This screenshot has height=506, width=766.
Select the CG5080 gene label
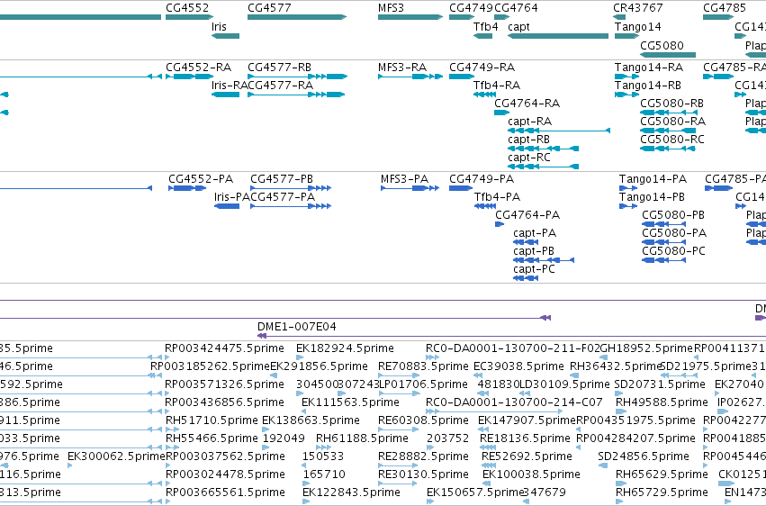point(662,45)
